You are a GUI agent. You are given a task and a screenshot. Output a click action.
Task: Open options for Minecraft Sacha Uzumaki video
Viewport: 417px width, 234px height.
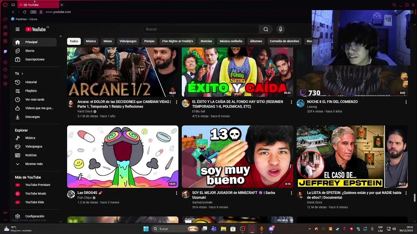[x=291, y=193]
